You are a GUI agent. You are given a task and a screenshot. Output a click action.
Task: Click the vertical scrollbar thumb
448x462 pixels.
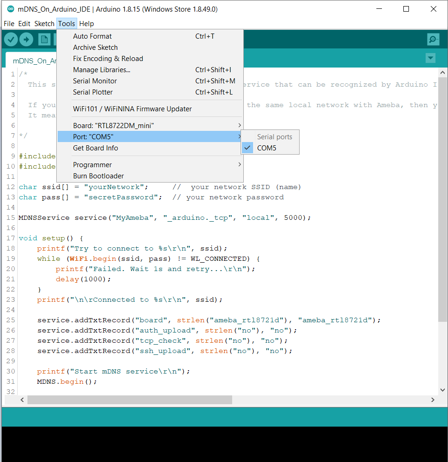[x=442, y=199]
